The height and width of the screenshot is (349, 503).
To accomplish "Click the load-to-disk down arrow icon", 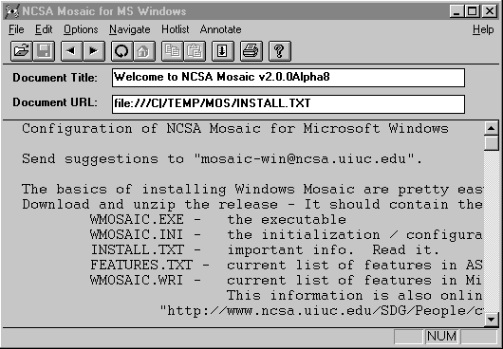I will [x=222, y=51].
